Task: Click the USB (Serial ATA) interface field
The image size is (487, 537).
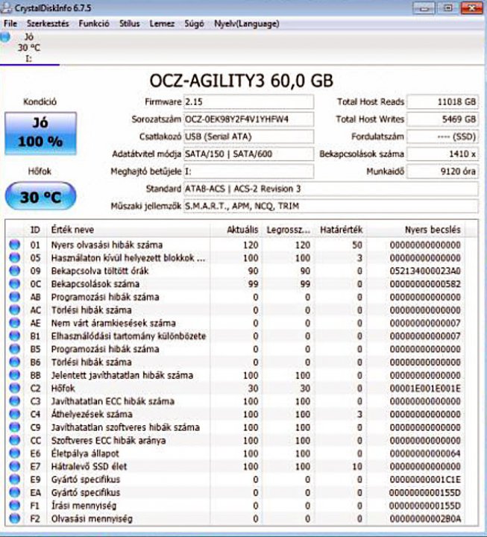Action: tap(248, 136)
